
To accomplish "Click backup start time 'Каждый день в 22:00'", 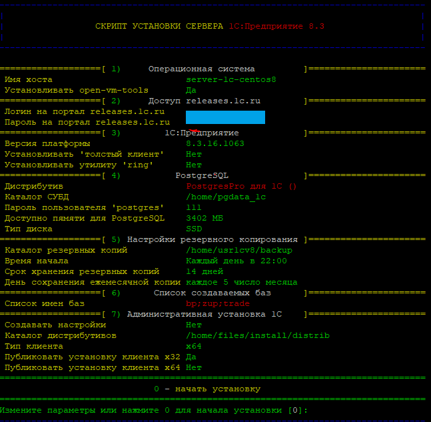I will [x=236, y=261].
